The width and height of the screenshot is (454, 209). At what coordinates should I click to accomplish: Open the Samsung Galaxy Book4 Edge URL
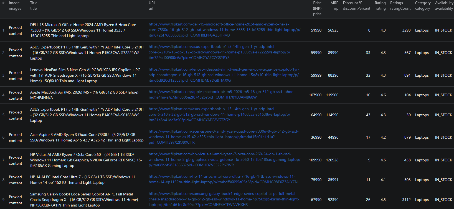(x=224, y=199)
